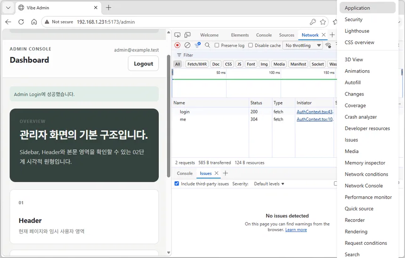
Task: Filter requests by JS
Action: click(239, 64)
